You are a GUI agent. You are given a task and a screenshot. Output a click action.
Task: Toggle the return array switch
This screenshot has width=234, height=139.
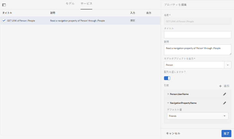(167, 78)
